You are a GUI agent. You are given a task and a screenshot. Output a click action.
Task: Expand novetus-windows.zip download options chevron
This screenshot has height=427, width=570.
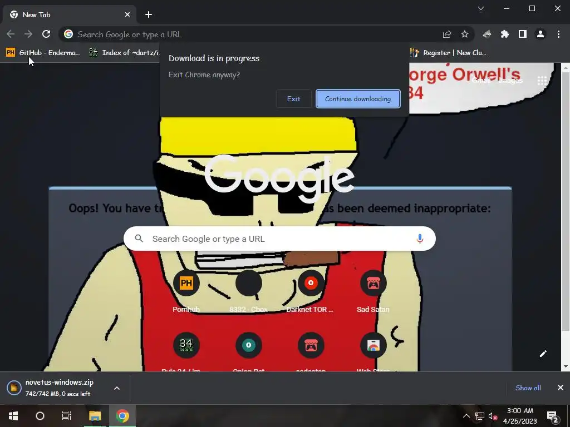click(117, 388)
